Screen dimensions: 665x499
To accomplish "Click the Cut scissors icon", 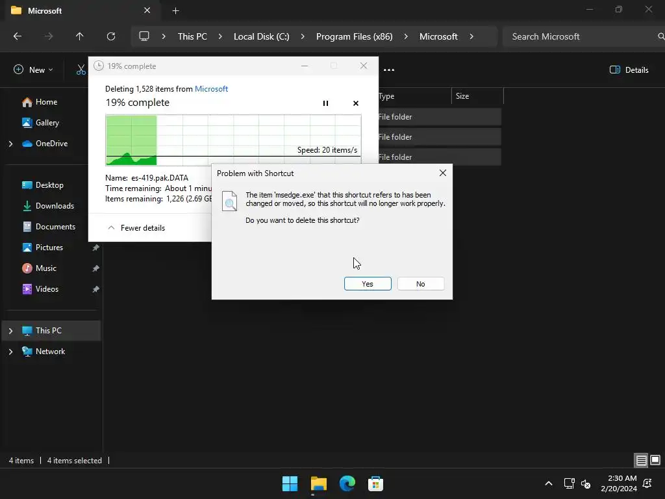I will pos(81,70).
